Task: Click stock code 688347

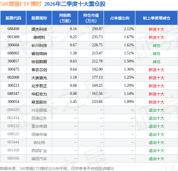Action: [x=13, y=93]
